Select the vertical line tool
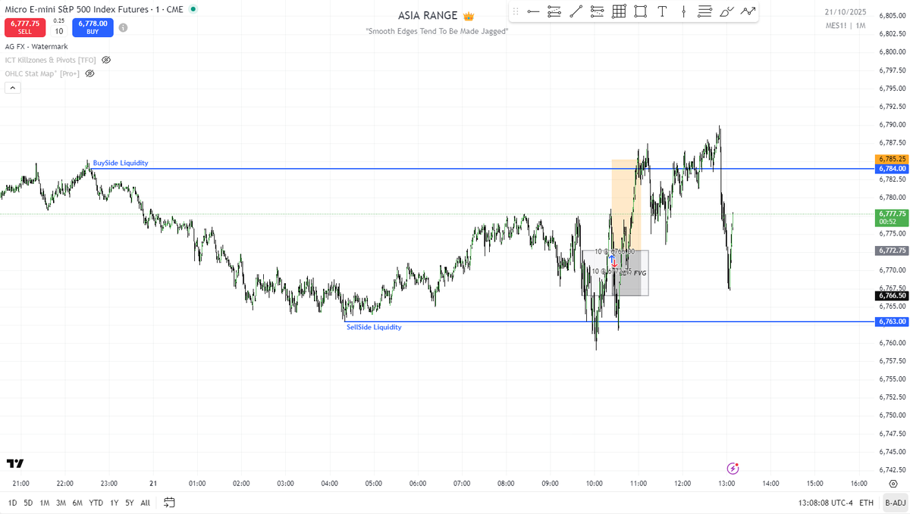The width and height of the screenshot is (910, 514). pyautogui.click(x=684, y=11)
